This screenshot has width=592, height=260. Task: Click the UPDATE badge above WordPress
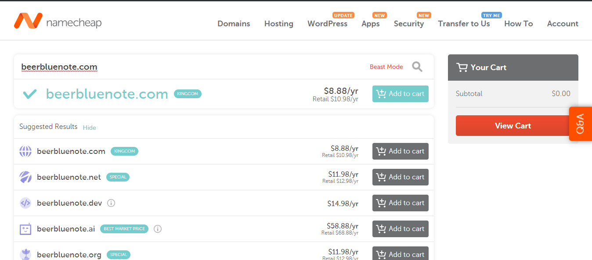[x=343, y=15]
